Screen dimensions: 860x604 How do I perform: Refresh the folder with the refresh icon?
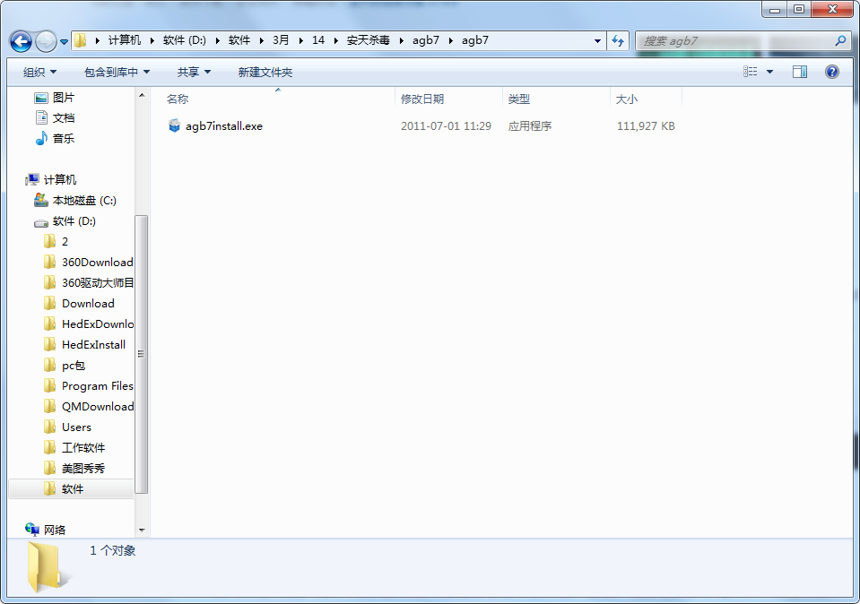(x=618, y=40)
